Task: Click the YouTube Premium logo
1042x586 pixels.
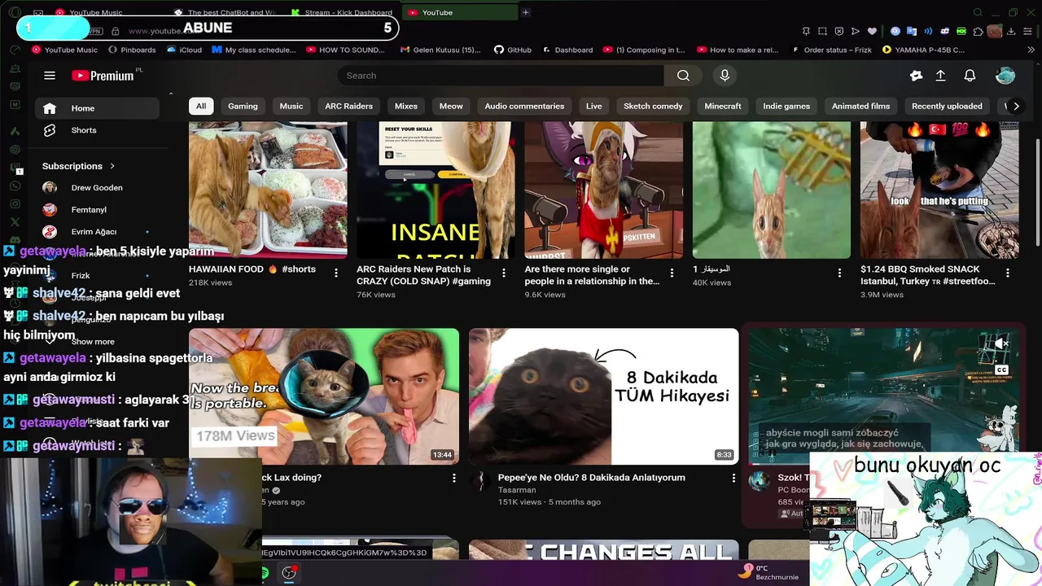Action: click(102, 76)
